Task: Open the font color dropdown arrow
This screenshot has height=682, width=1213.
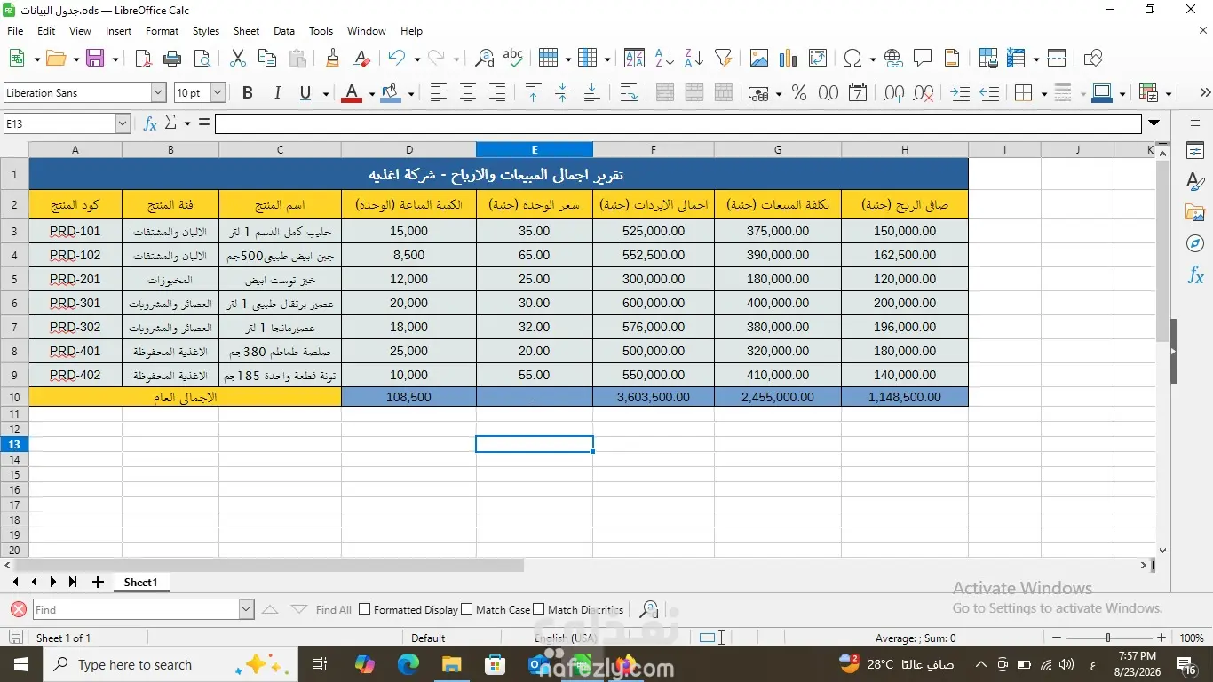Action: 371,93
